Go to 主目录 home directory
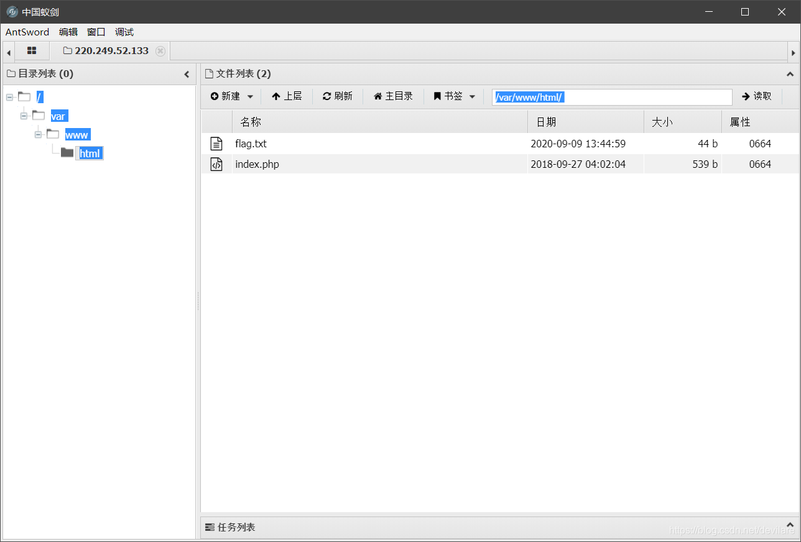Viewport: 801px width, 542px height. coord(393,96)
